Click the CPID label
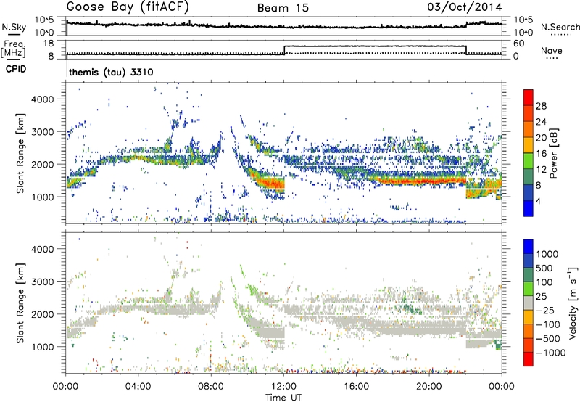The width and height of the screenshot is (580, 402). point(16,69)
